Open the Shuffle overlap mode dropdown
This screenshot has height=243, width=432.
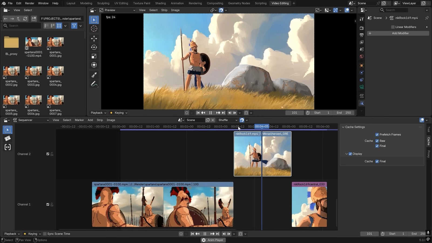228,120
